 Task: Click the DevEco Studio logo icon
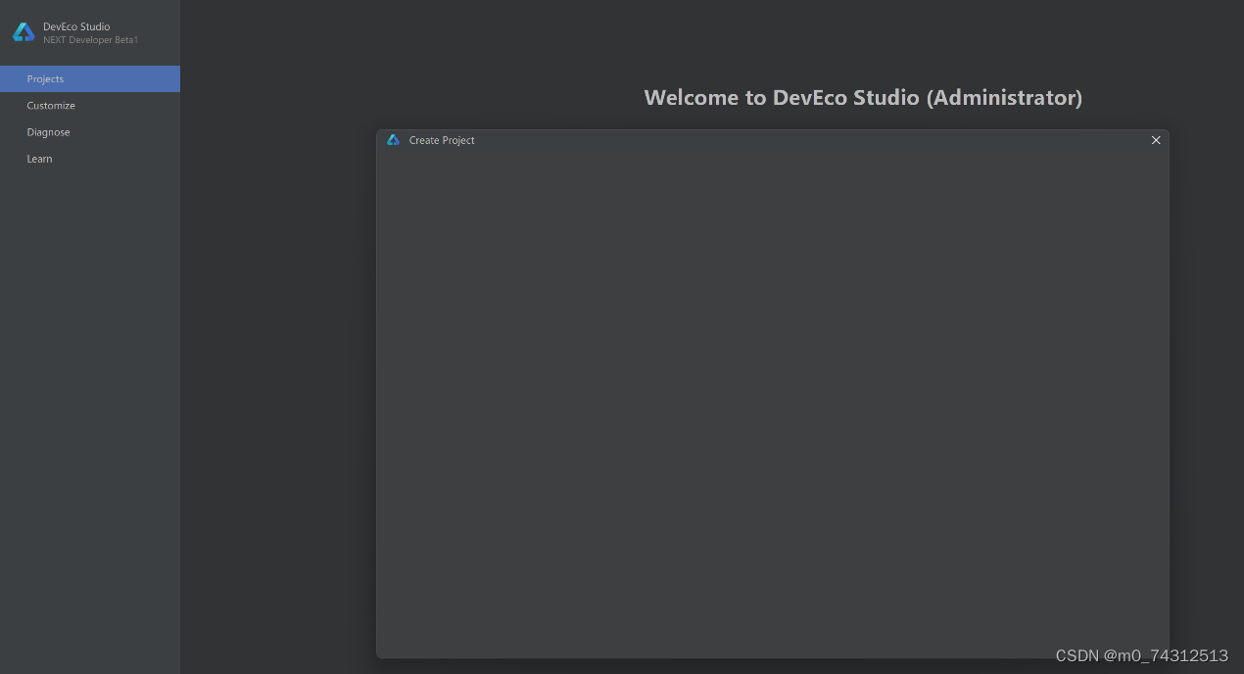(24, 32)
